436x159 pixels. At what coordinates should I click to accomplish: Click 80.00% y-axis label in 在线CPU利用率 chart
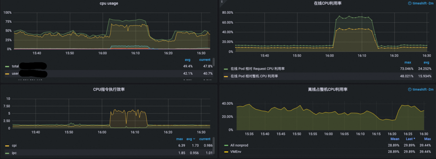point(228,13)
